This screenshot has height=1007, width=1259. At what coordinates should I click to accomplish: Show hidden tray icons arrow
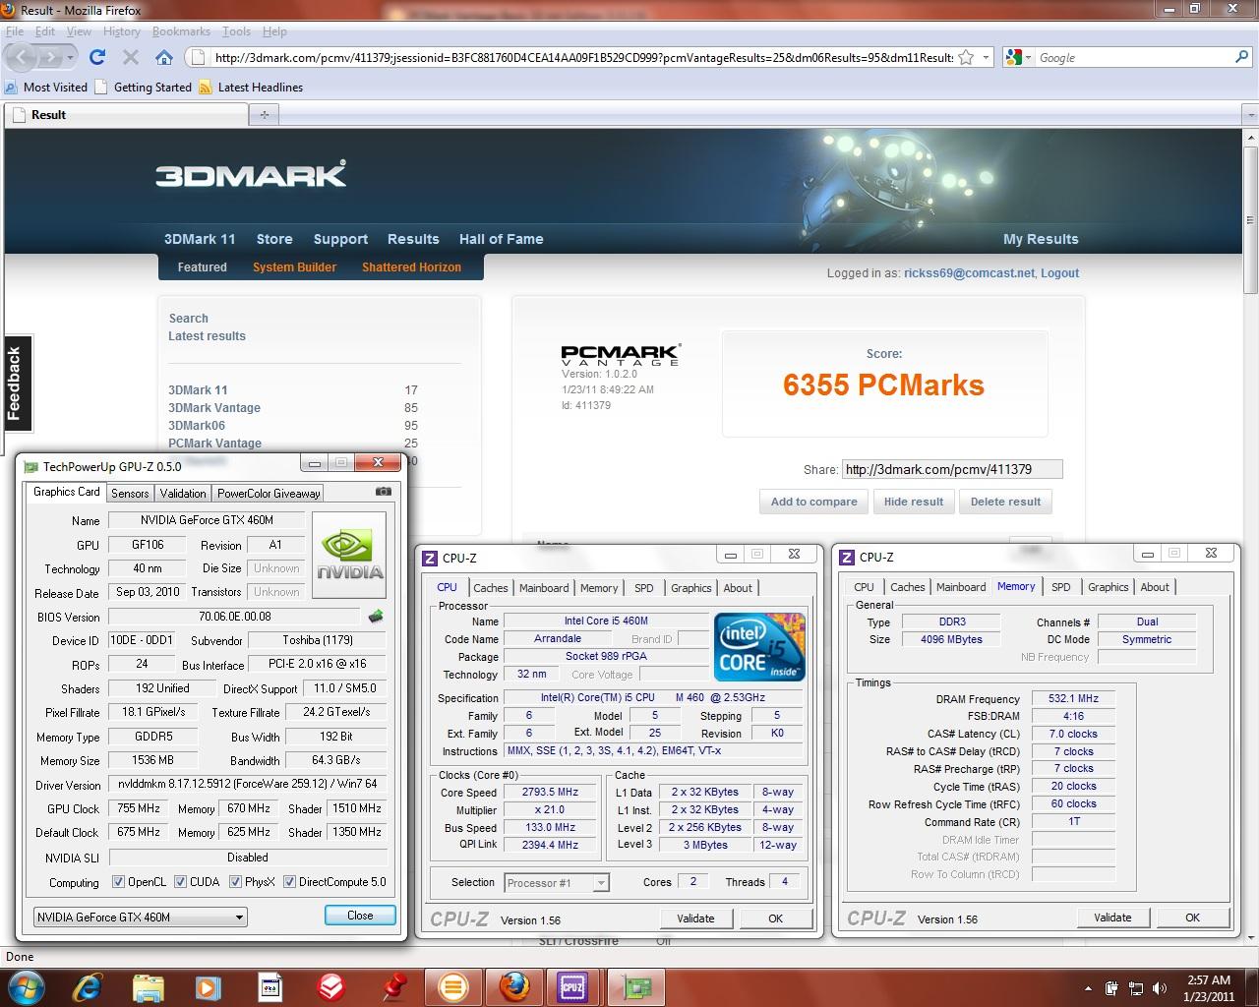pyautogui.click(x=1088, y=987)
